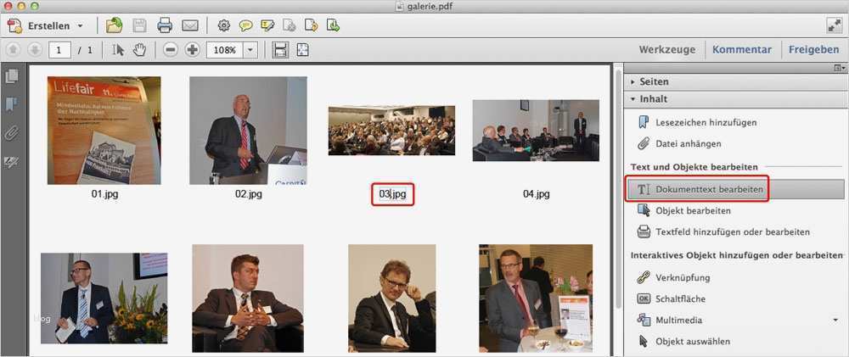Viewport: 849px width, 357px height.
Task: Choose the selection cursor tool
Action: [x=119, y=50]
